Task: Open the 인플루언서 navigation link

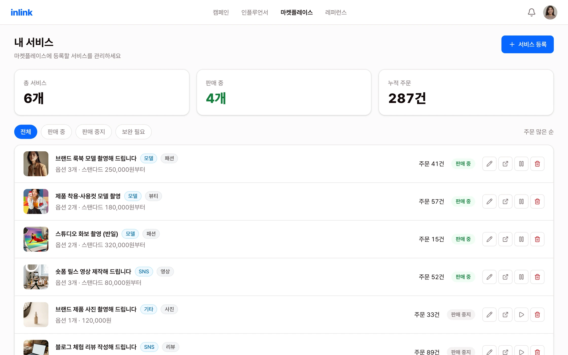Action: pos(255,12)
